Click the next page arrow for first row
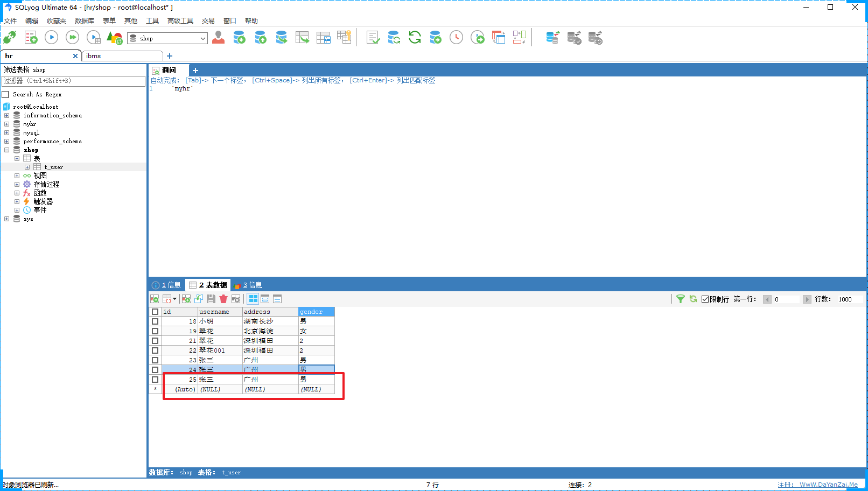The width and height of the screenshot is (868, 491). point(807,299)
